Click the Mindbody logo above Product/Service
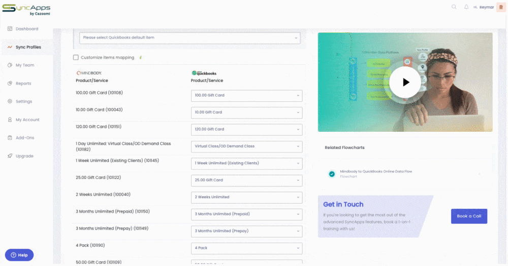Screen dimensions: 508x266 89,73
